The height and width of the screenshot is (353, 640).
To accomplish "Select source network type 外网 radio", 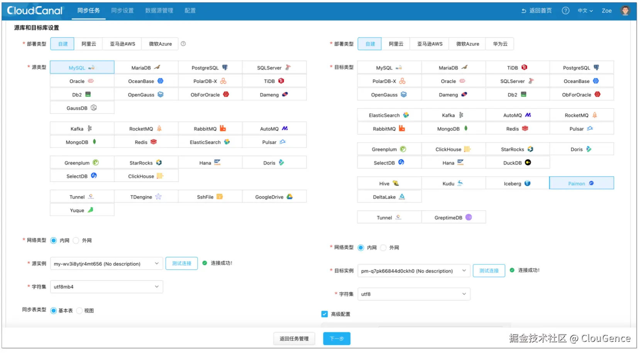I will pyautogui.click(x=76, y=240).
